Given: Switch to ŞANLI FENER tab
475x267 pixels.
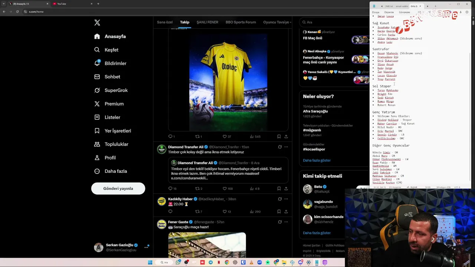Looking at the screenshot, I should 207,22.
